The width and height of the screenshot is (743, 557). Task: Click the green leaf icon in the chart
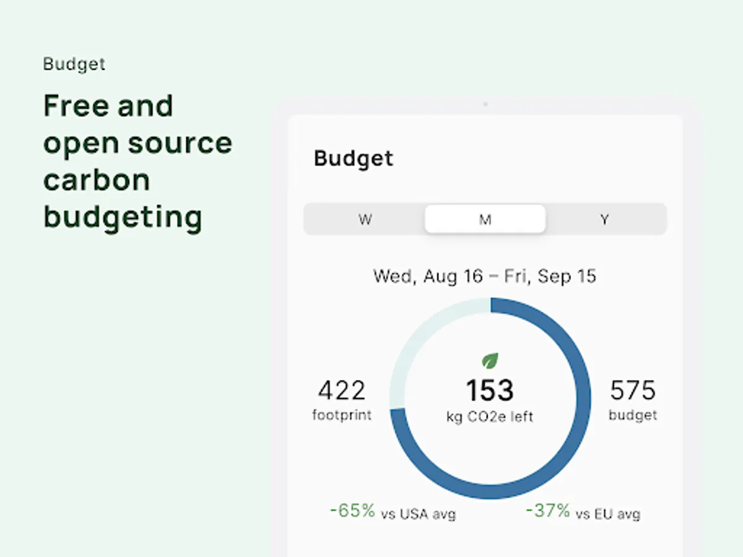coord(490,360)
